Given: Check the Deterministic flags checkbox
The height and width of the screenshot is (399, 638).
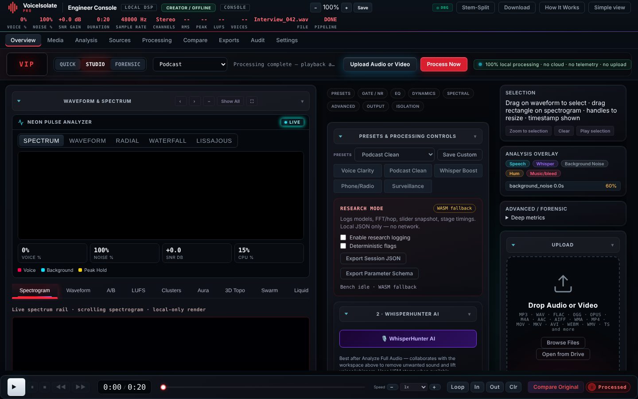Looking at the screenshot, I should click(343, 246).
